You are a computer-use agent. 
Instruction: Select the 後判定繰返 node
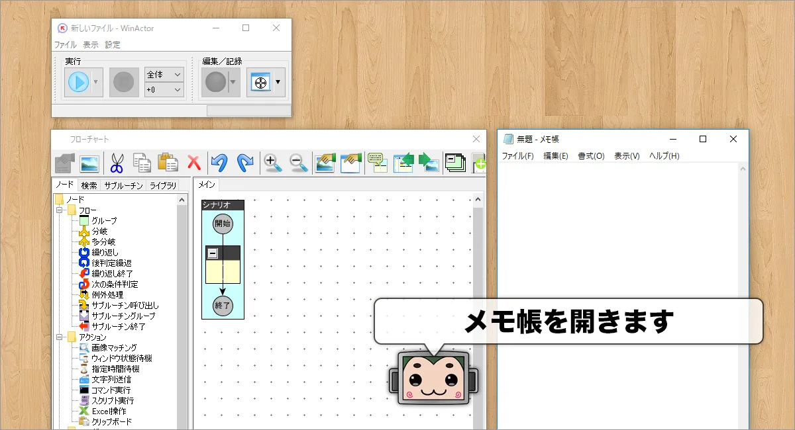(x=111, y=263)
